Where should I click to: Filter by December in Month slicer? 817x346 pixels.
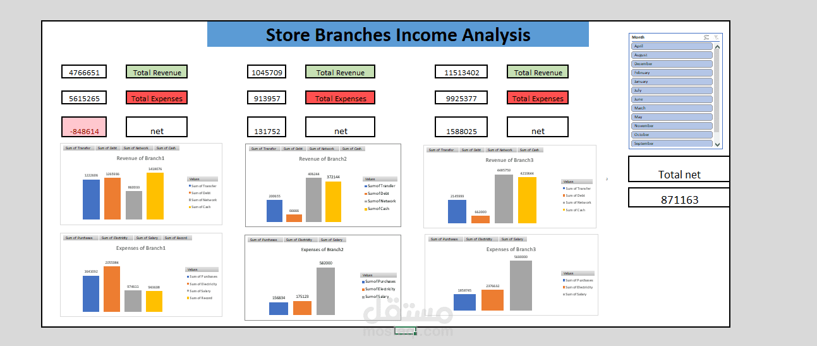672,64
